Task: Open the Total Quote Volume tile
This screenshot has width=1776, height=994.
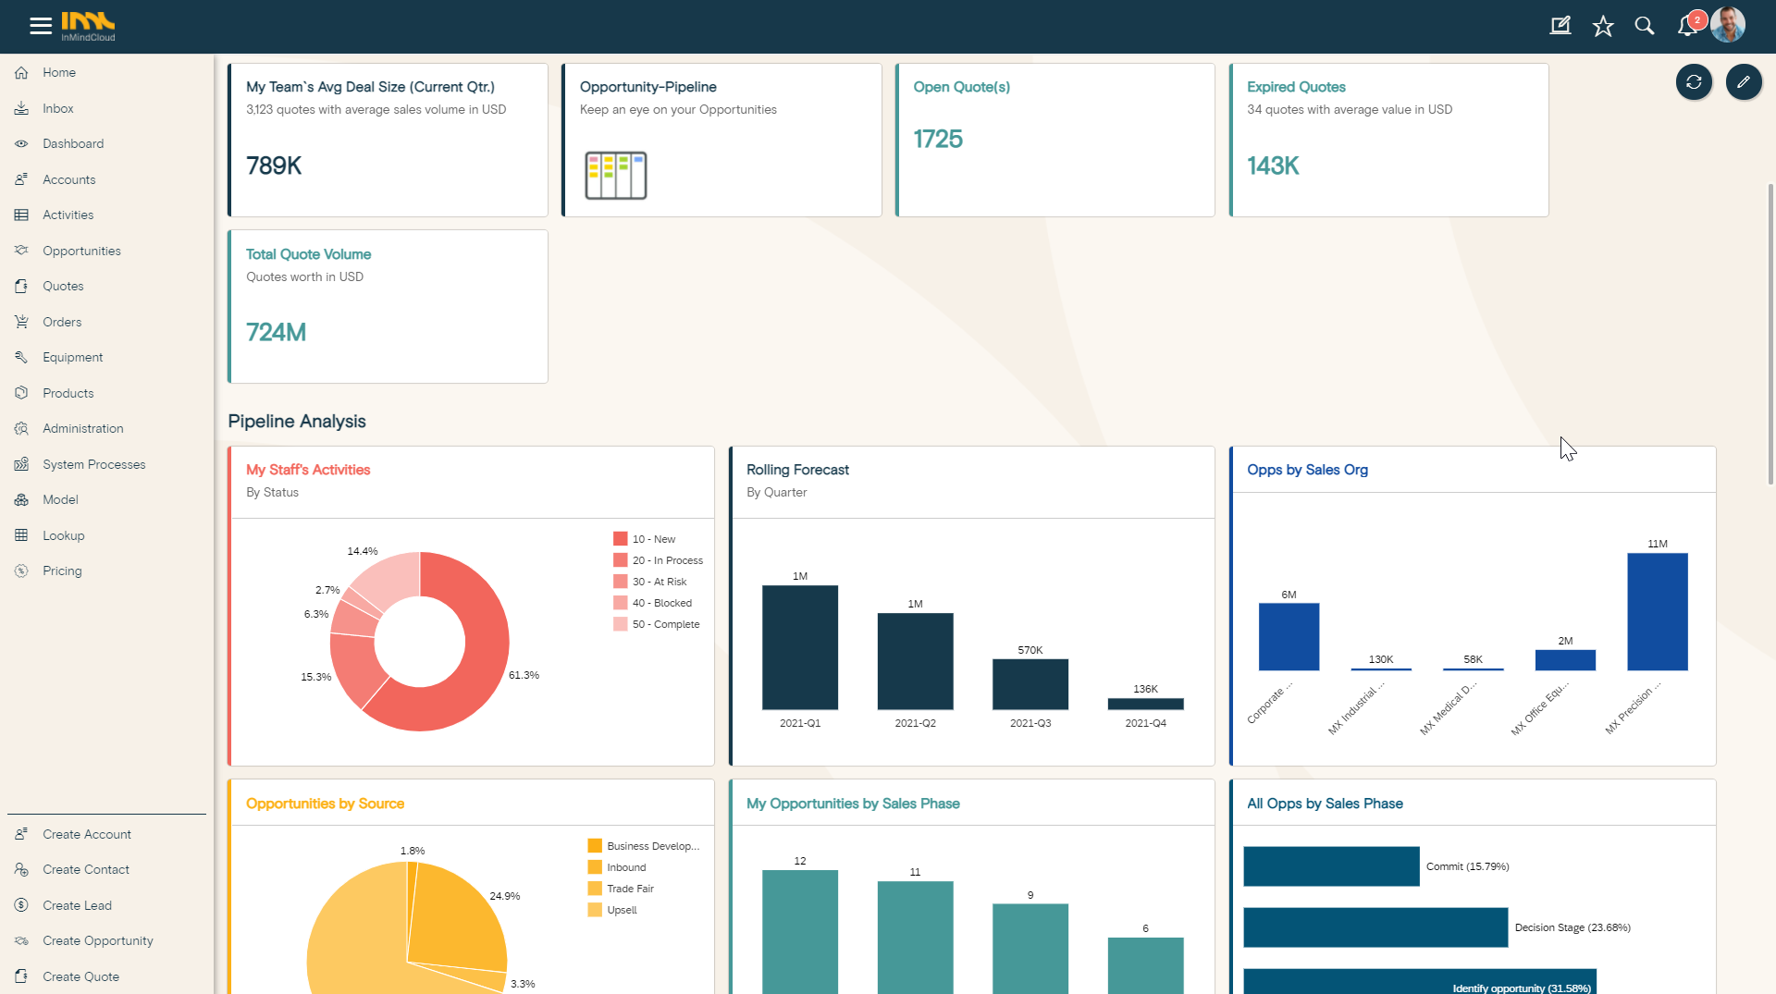Action: [x=388, y=307]
